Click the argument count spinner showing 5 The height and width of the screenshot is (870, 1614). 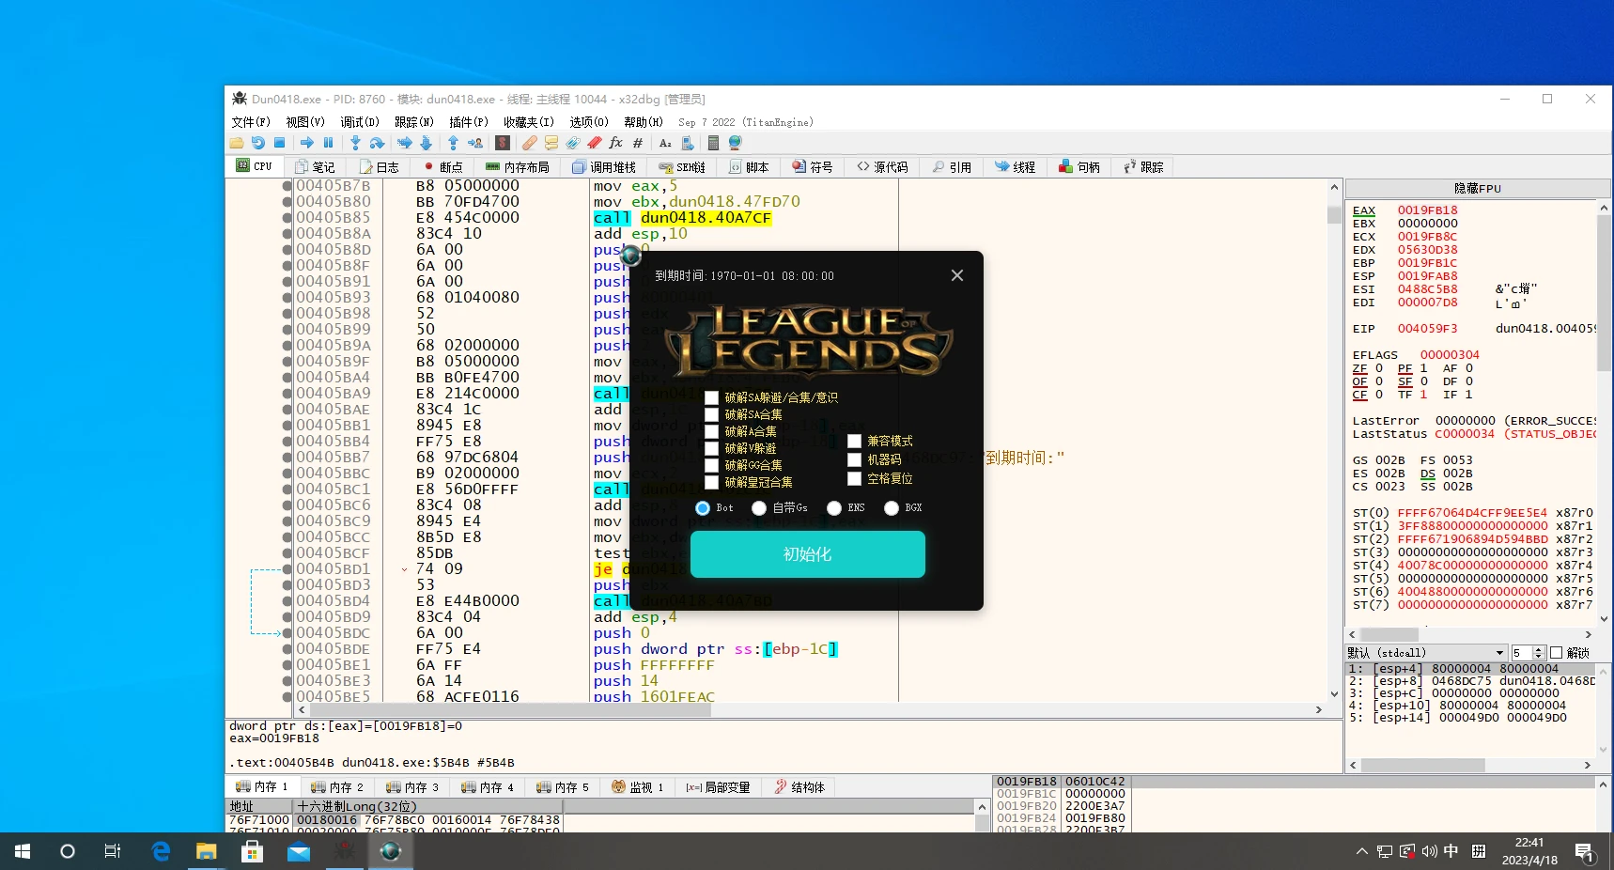[x=1528, y=653]
